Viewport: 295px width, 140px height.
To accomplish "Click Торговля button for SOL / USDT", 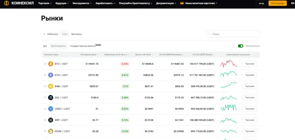I will [249, 98].
